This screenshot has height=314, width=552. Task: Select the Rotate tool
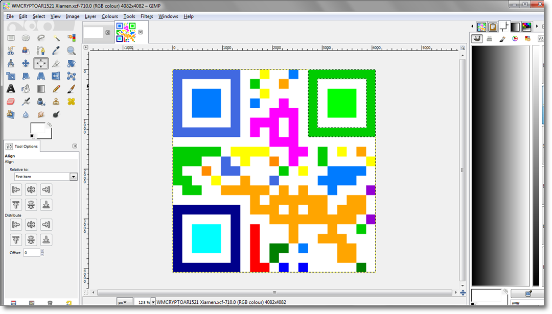click(x=72, y=63)
